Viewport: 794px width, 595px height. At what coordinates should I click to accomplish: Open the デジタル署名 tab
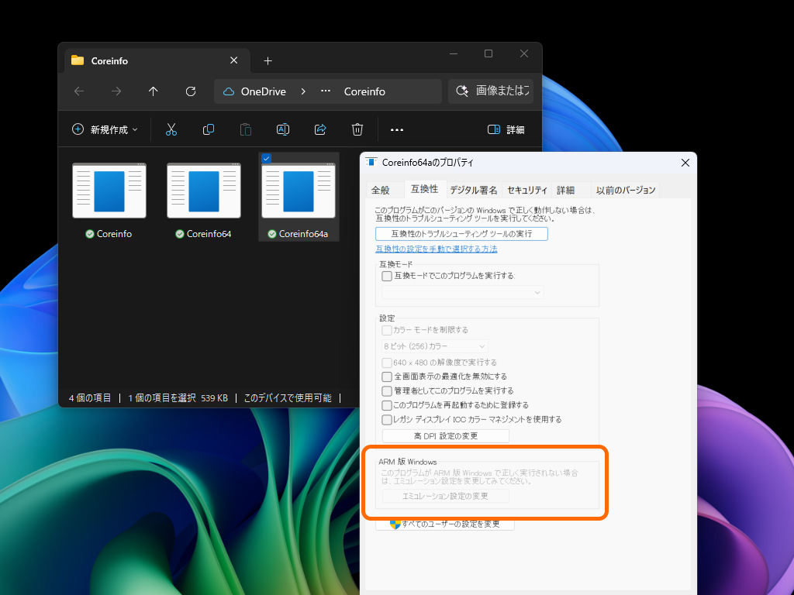(475, 190)
